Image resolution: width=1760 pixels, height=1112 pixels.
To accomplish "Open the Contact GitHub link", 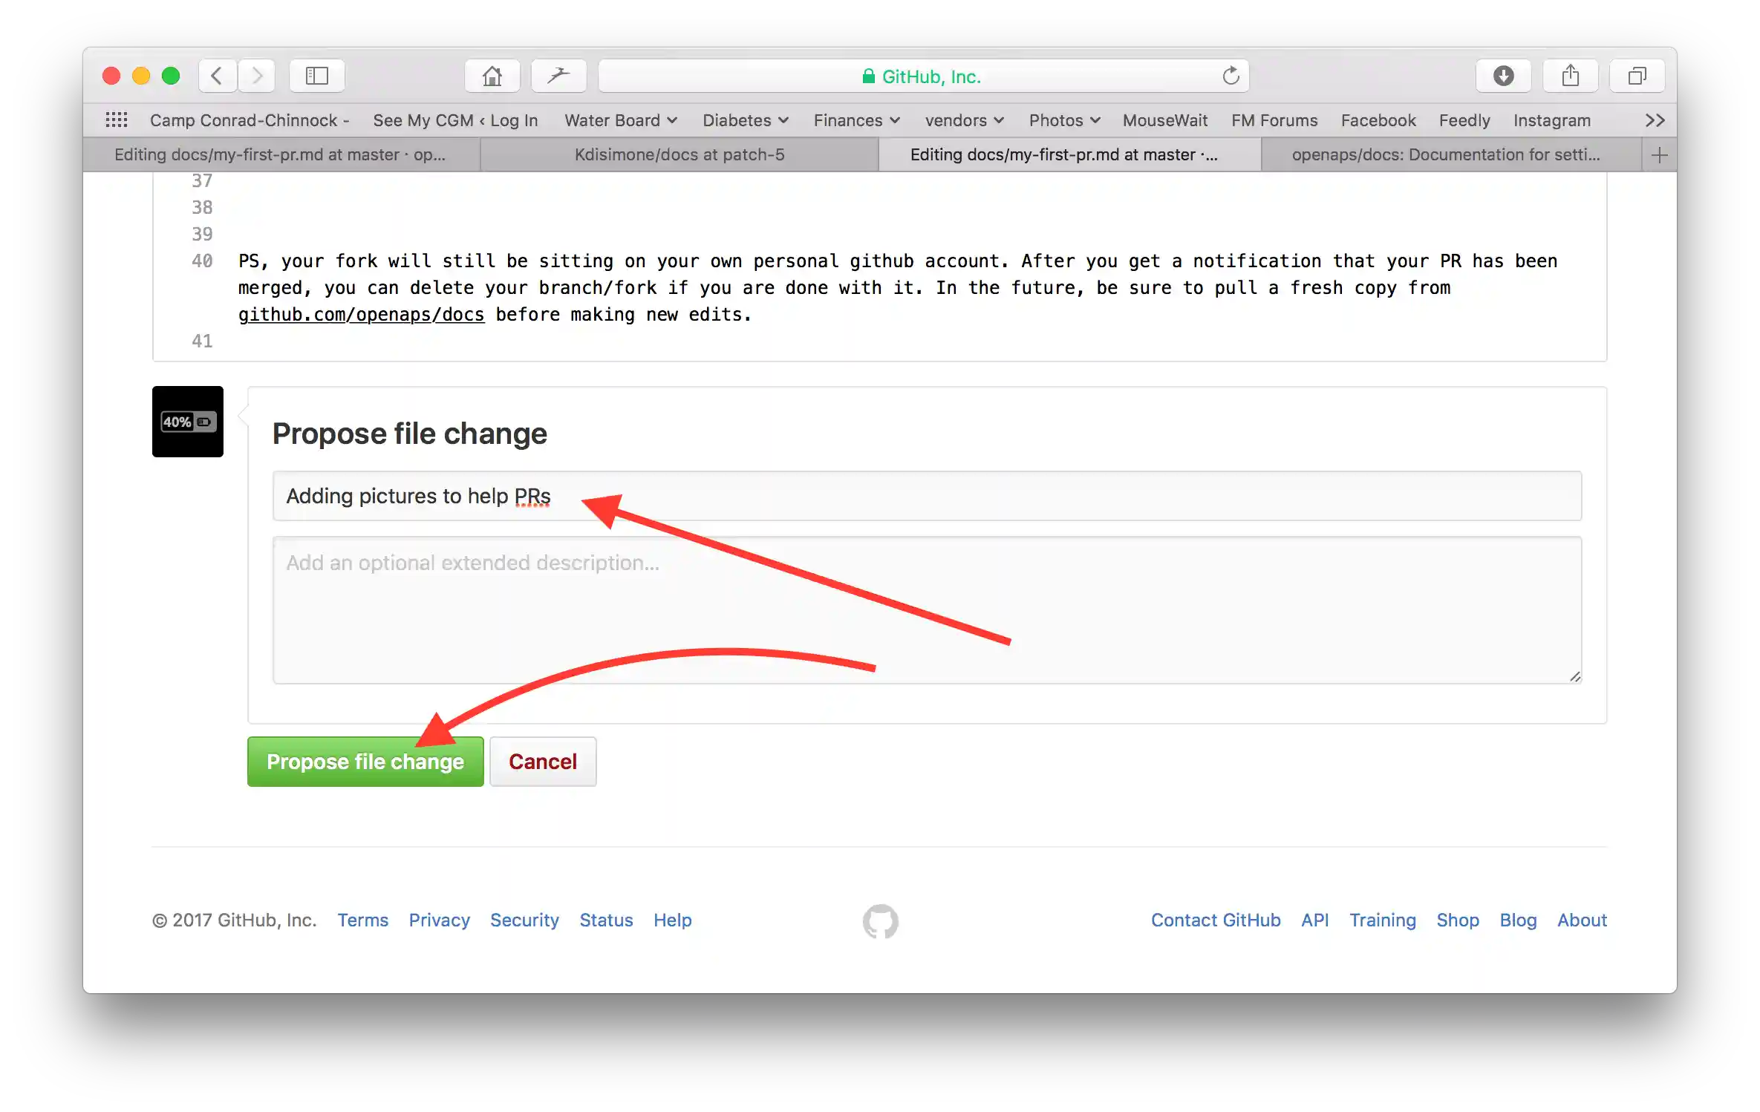I will point(1215,920).
